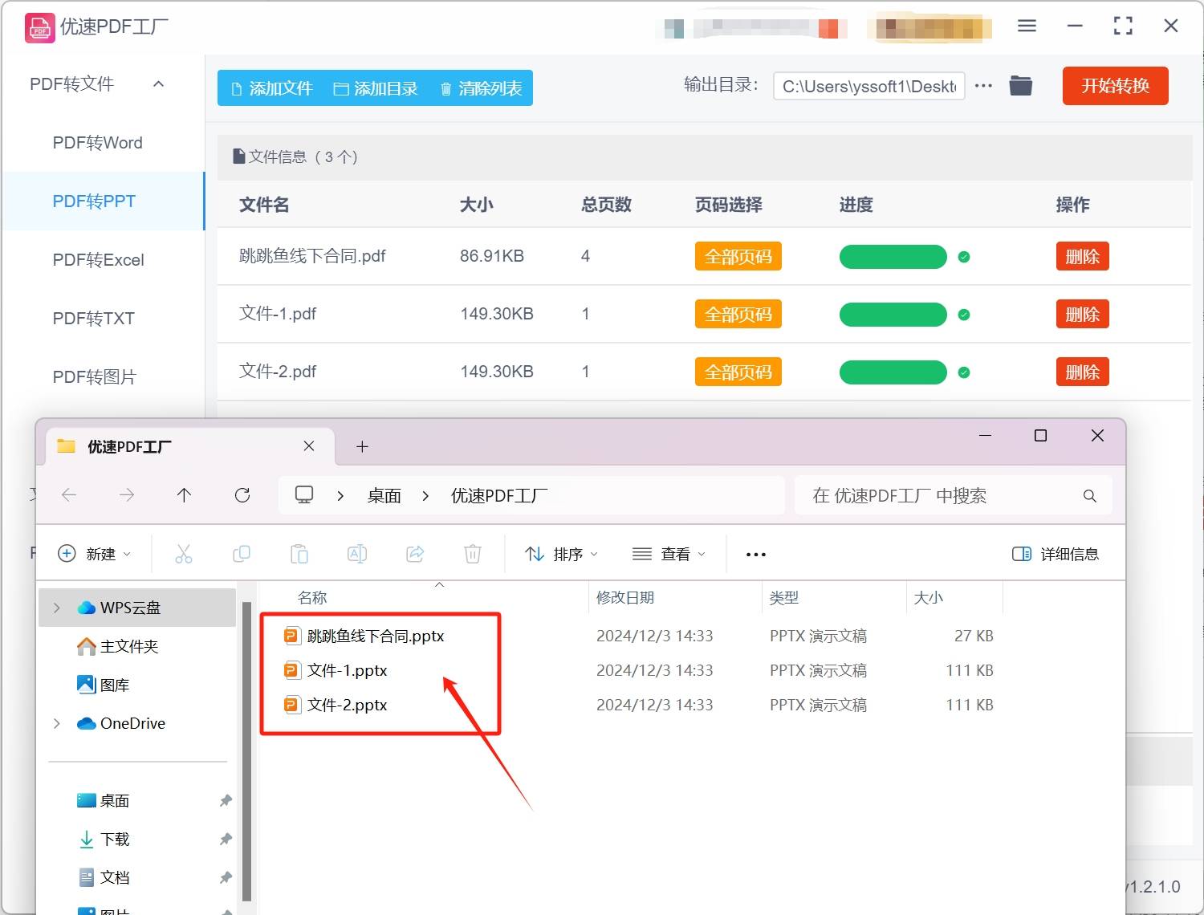
Task: Click the green check icon for 文件-1.pdf
Action: point(964,315)
